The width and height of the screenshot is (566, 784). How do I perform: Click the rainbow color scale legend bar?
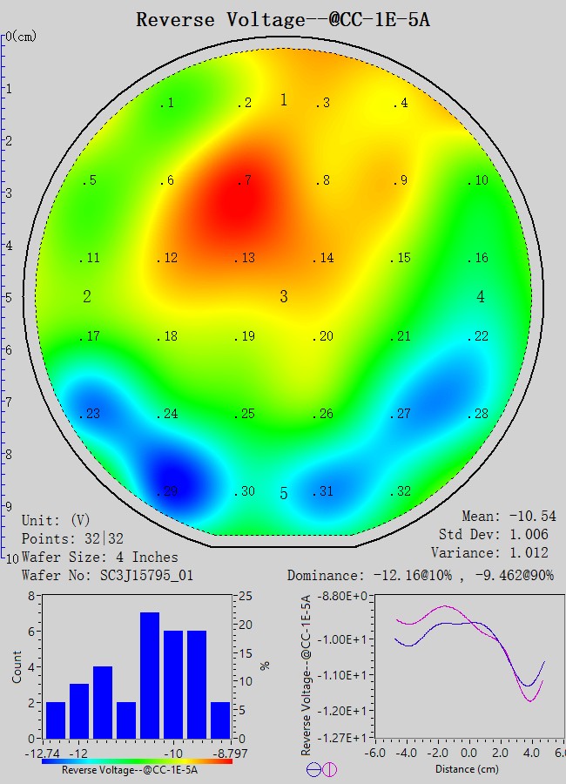137,760
